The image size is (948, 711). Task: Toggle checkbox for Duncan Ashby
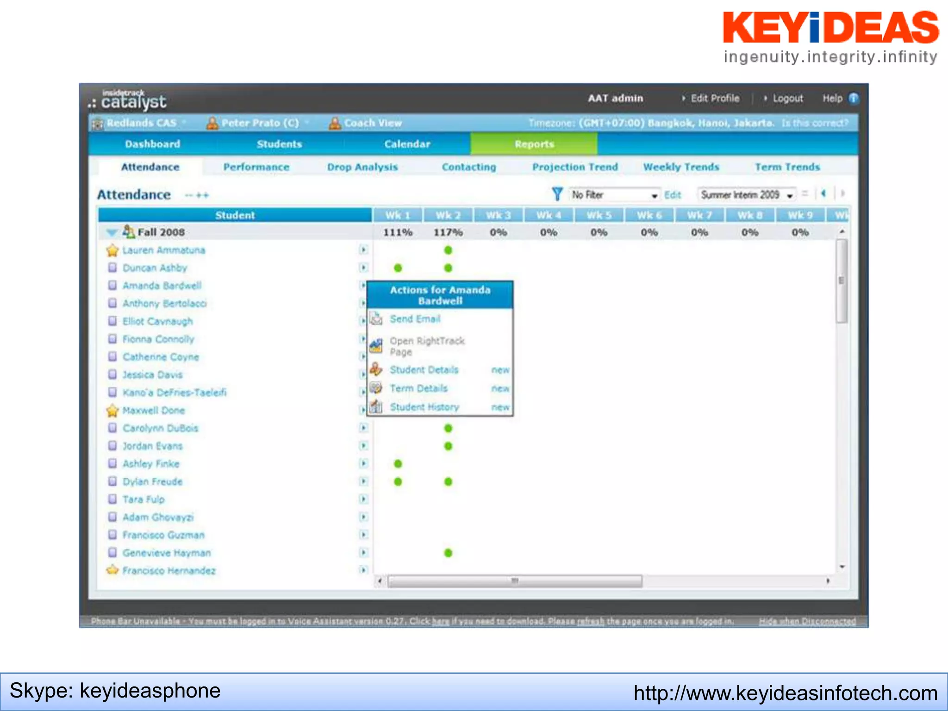click(112, 268)
